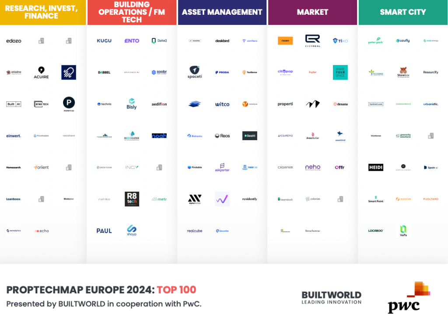The image size is (448, 320).
Task: Click the shayp logo
Action: coord(132,231)
